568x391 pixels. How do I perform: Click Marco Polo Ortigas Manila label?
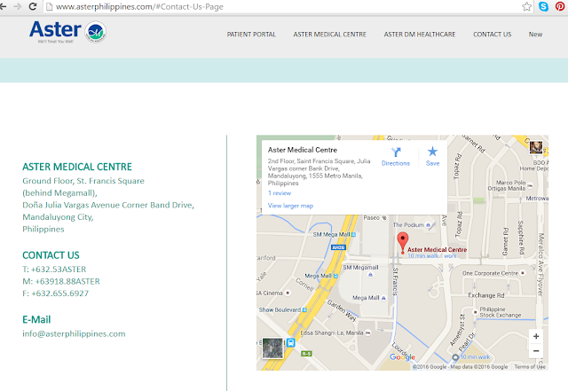pyautogui.click(x=507, y=185)
